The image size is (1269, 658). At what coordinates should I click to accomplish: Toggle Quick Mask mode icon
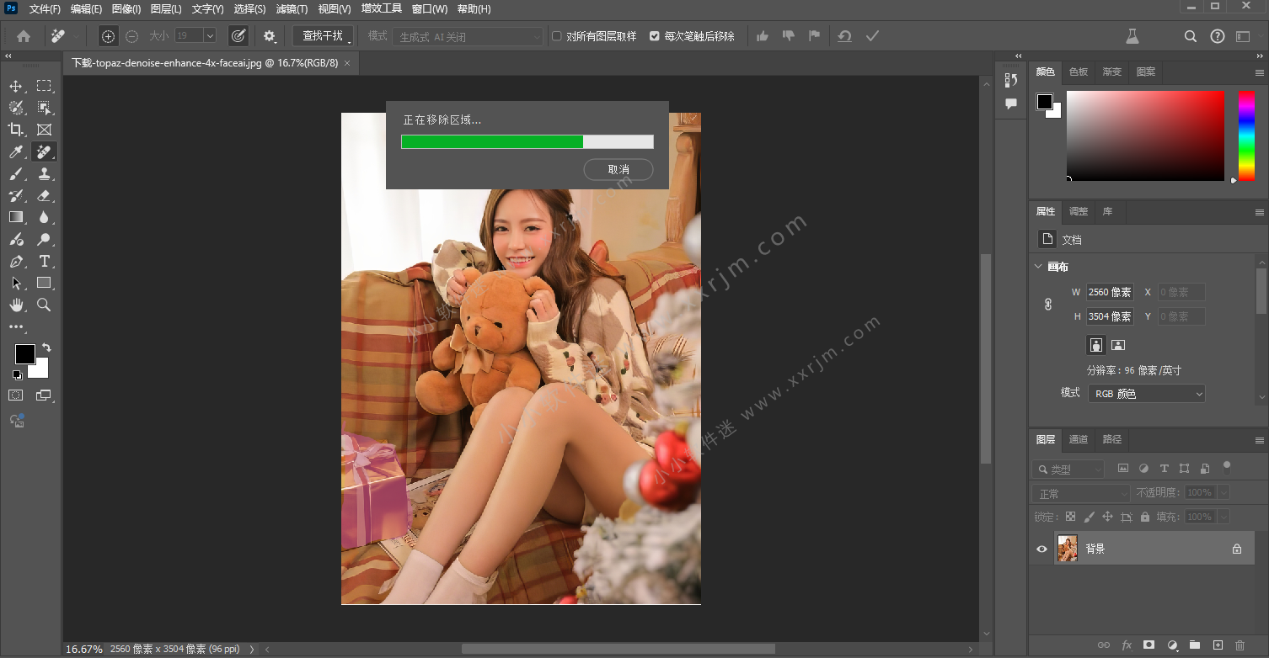16,395
